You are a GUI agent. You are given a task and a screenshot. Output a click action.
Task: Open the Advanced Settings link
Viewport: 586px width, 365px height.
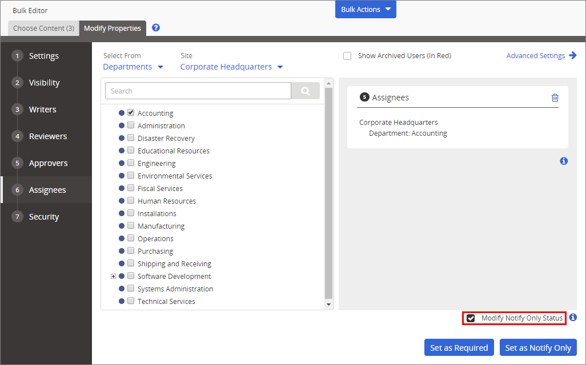coord(536,56)
